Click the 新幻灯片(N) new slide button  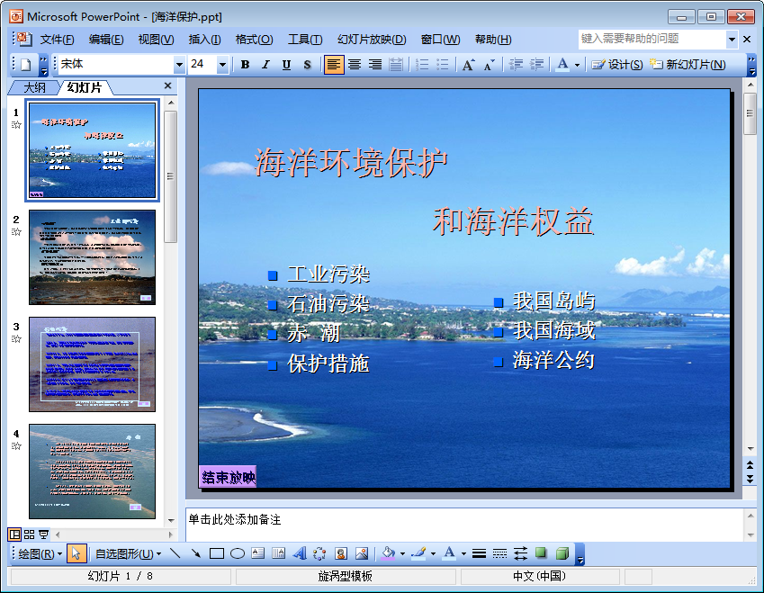[x=688, y=64]
